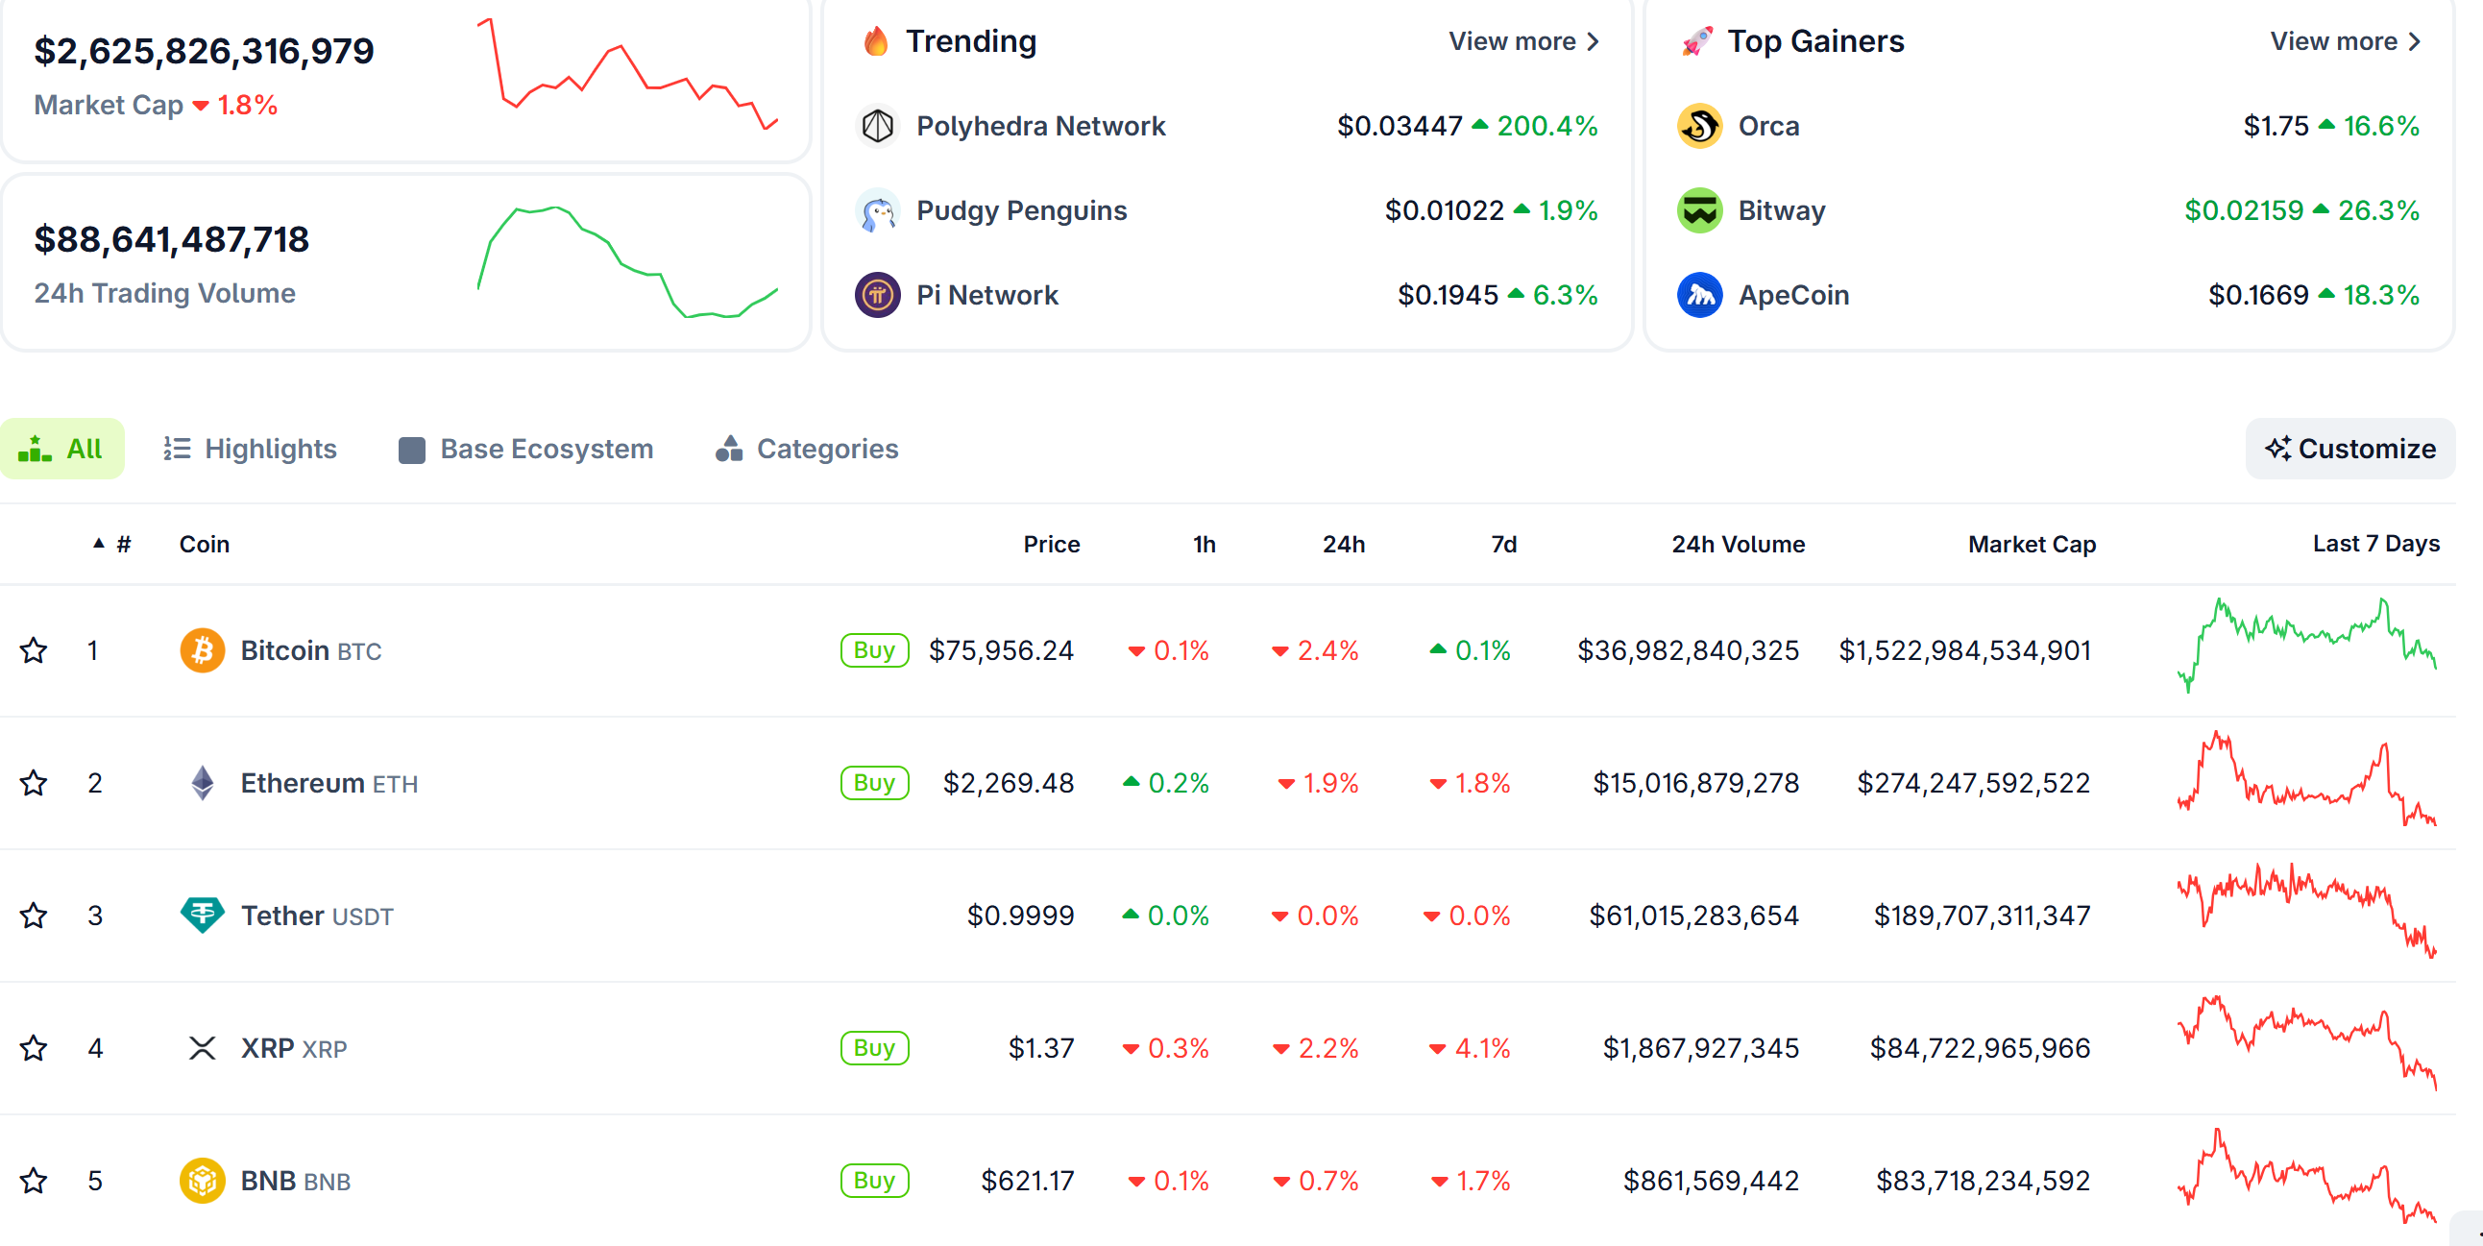The image size is (2483, 1246).
Task: Toggle the ranking sort arrow above the # column
Action: point(99,543)
